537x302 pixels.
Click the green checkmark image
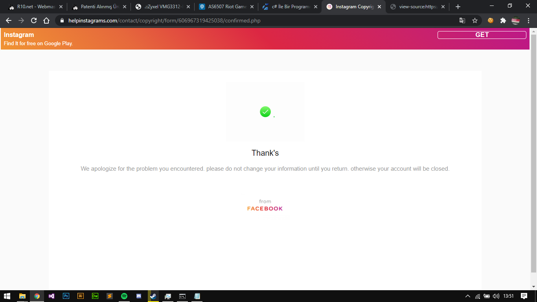pyautogui.click(x=265, y=112)
